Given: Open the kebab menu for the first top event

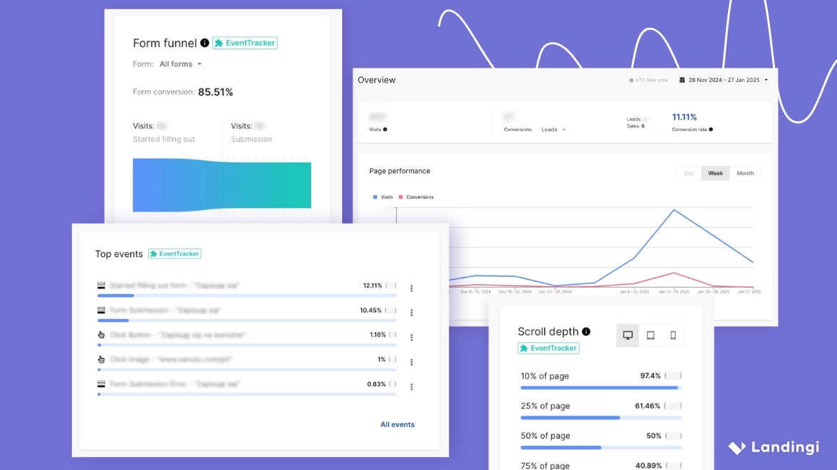Looking at the screenshot, I should (411, 288).
